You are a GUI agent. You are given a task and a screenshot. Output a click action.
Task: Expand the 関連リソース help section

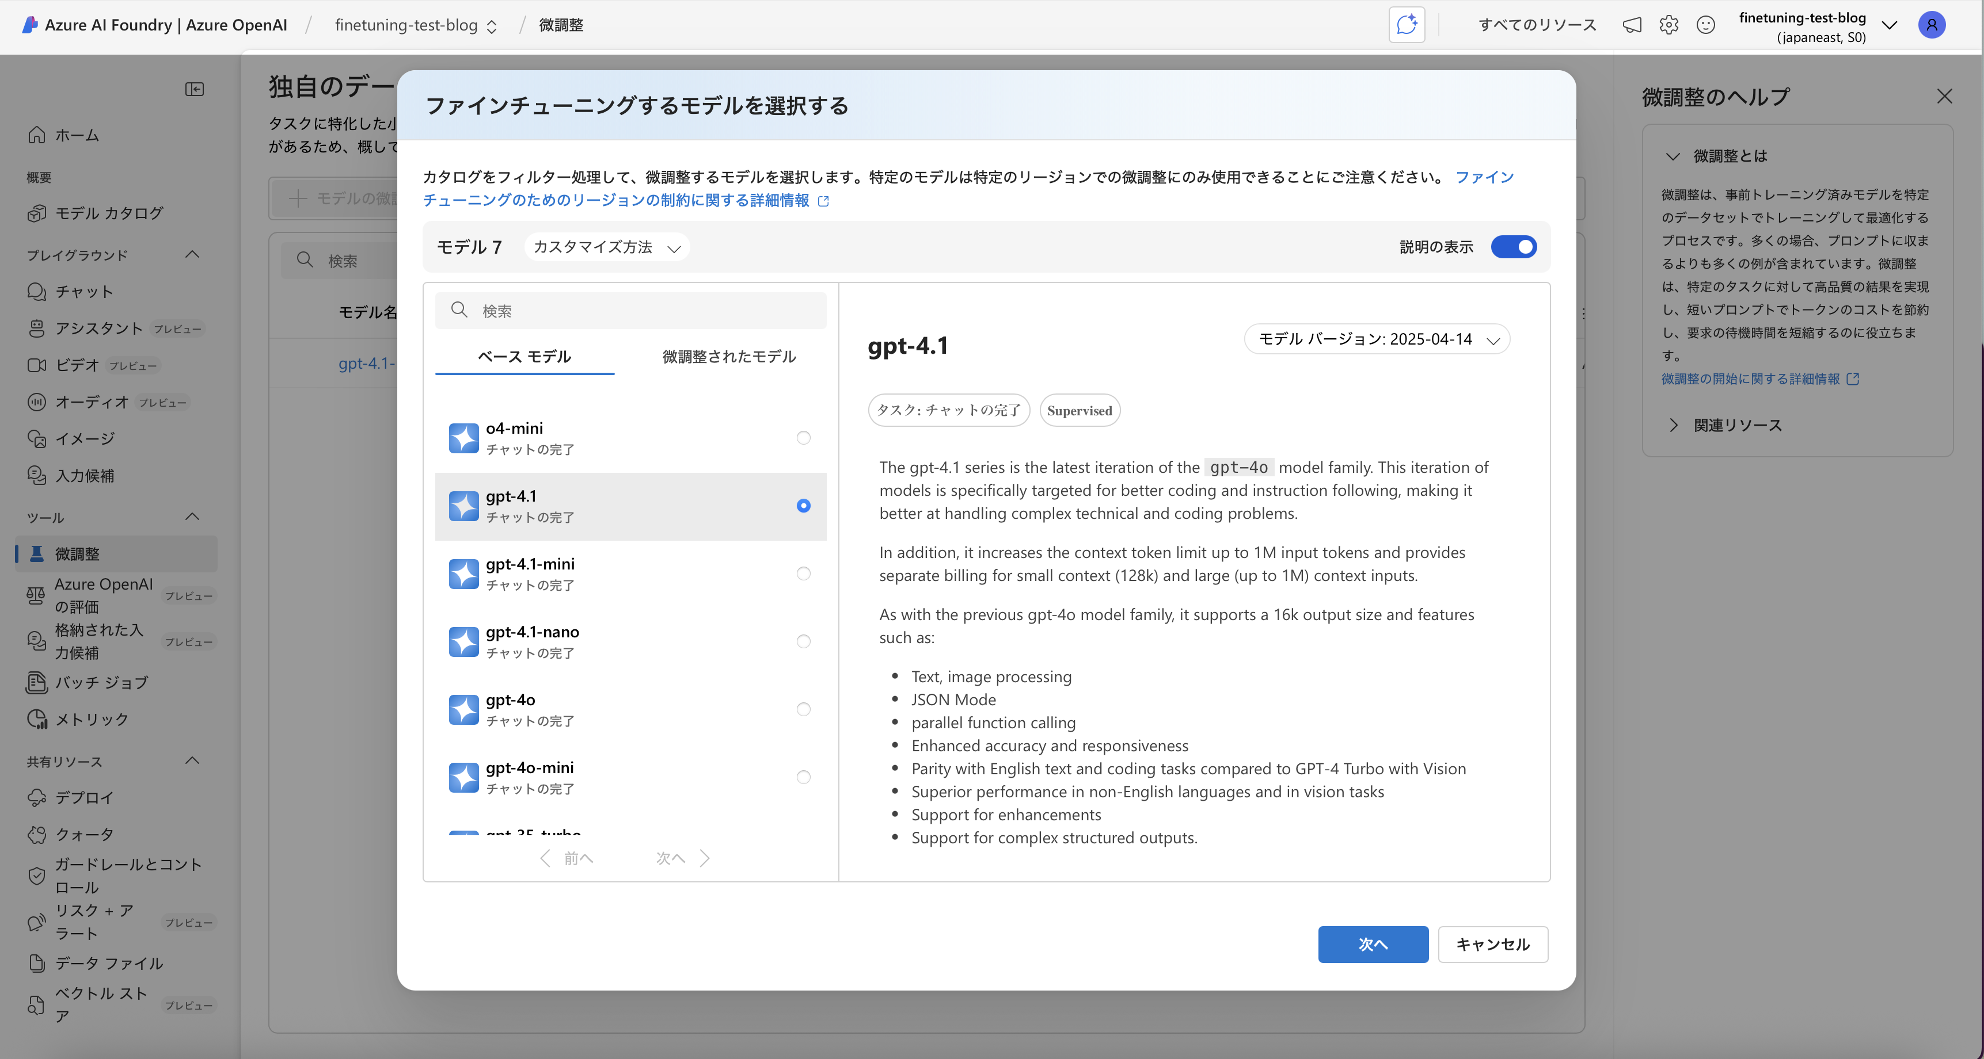coord(1672,426)
